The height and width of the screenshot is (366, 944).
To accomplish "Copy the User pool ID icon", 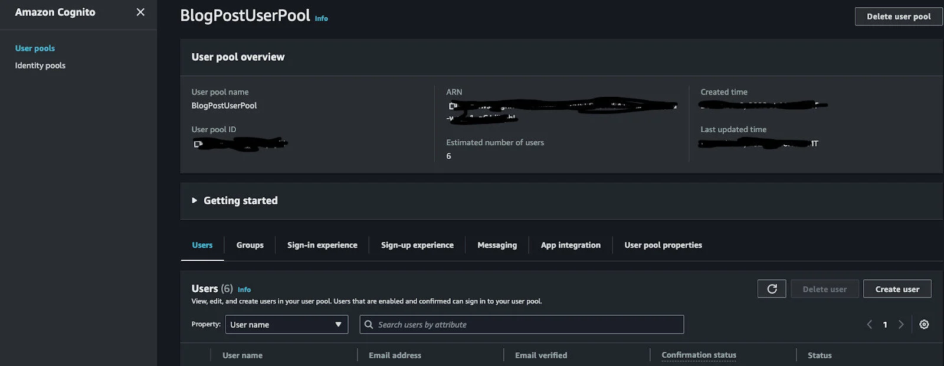I will pos(198,143).
